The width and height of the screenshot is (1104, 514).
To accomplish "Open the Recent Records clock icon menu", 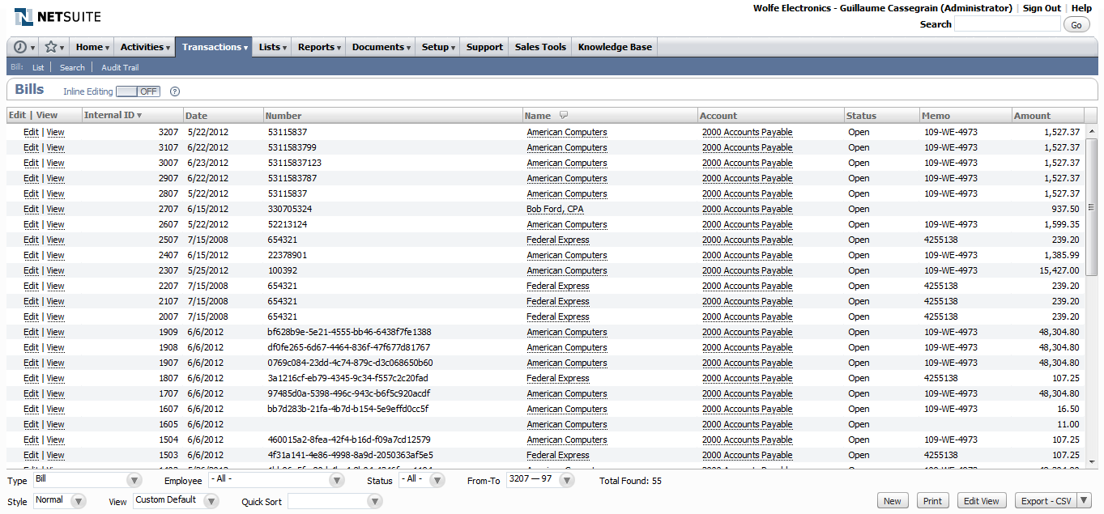I will click(x=23, y=47).
